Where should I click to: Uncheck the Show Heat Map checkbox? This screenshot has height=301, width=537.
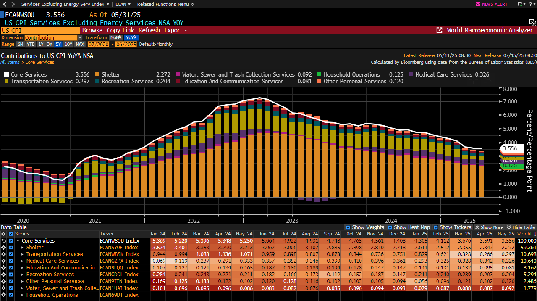click(390, 227)
